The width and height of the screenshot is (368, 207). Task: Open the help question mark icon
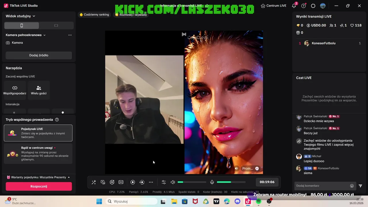303,6
